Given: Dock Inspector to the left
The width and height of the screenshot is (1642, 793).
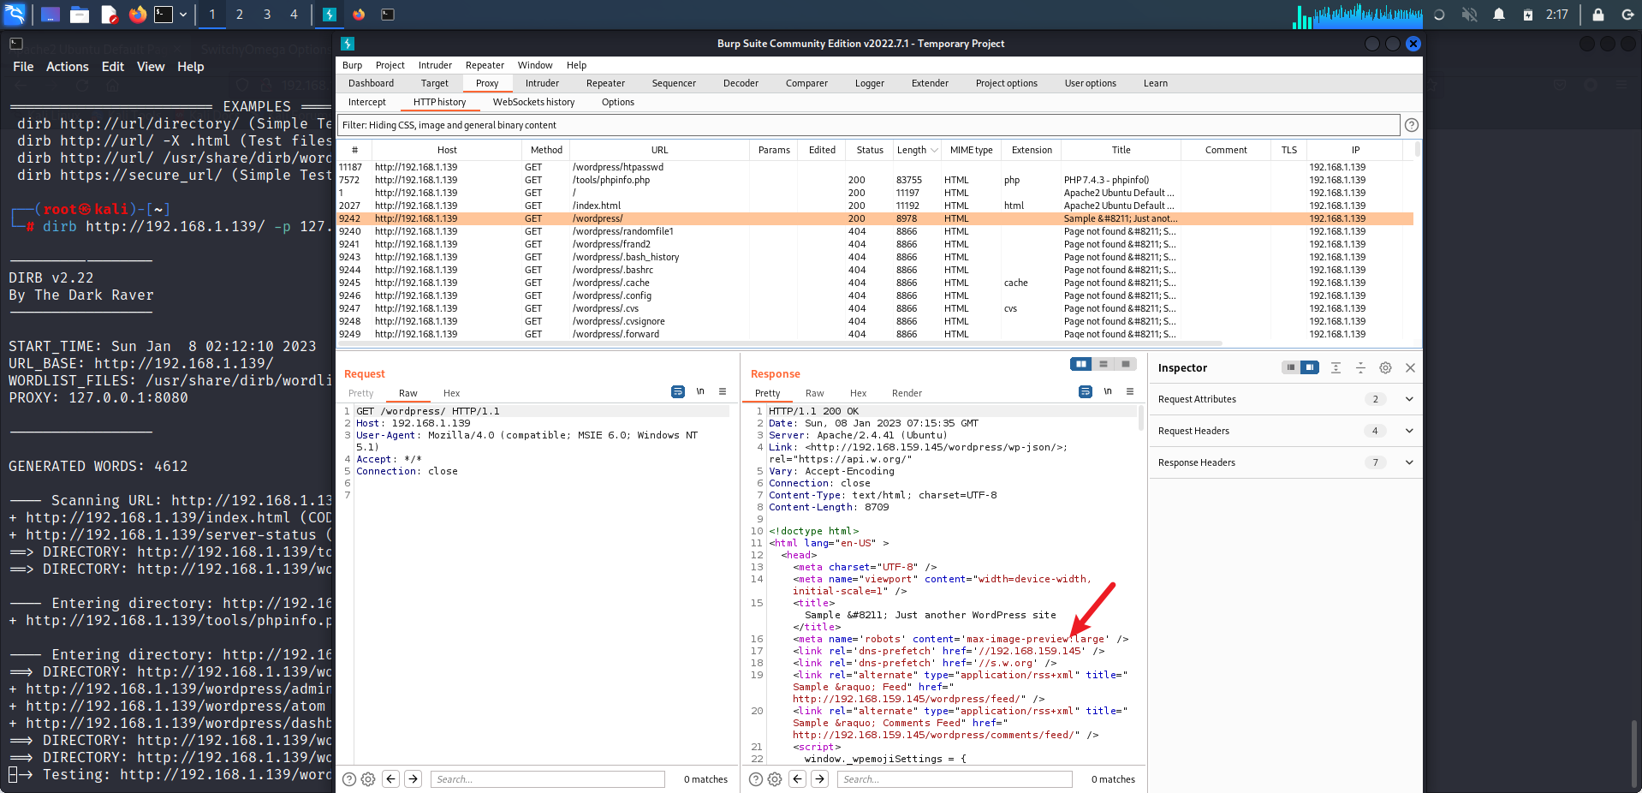Looking at the screenshot, I should coord(1290,367).
